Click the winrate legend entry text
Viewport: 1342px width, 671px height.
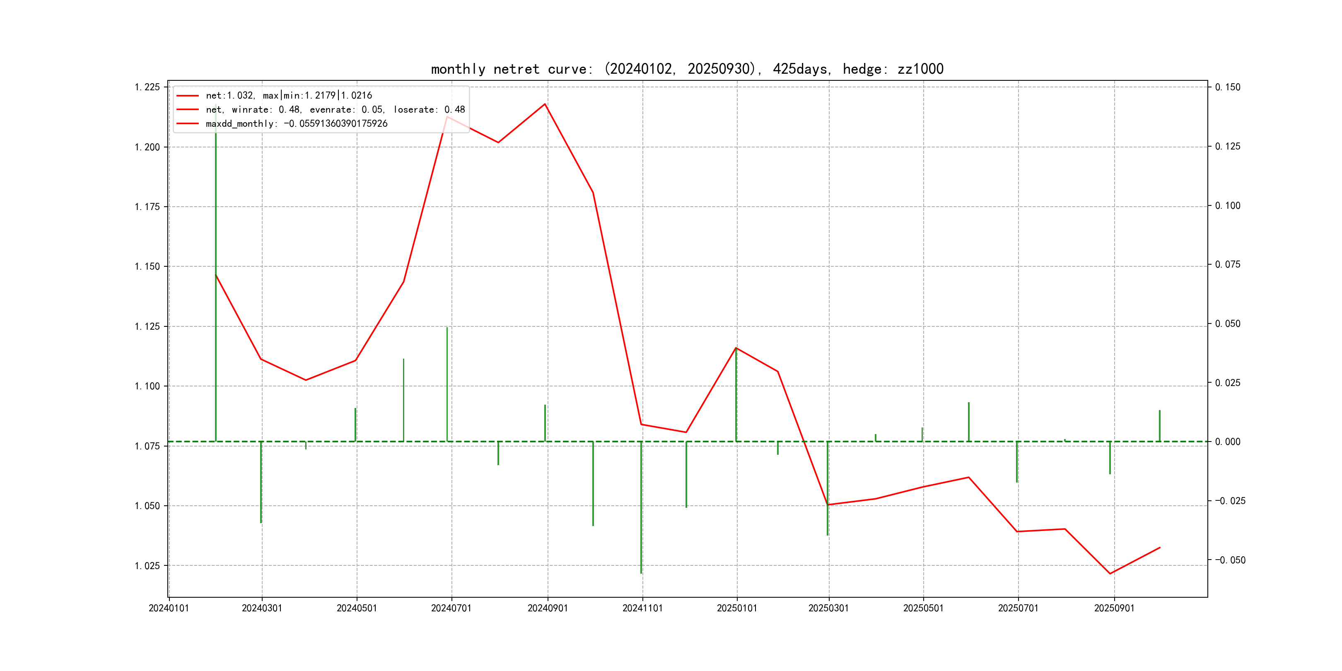(335, 109)
